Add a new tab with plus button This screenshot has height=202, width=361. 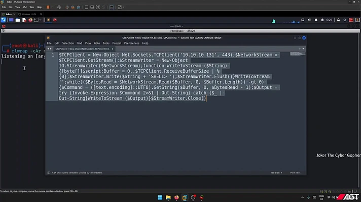click(300, 48)
